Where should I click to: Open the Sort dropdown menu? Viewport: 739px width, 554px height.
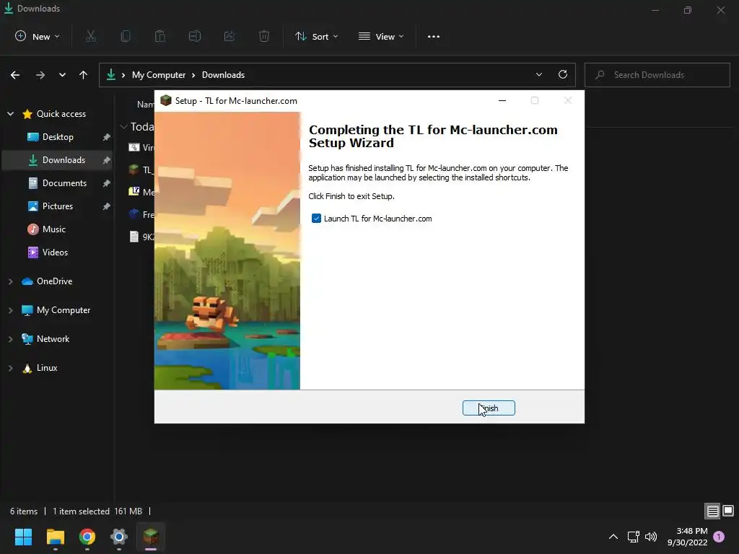click(317, 36)
